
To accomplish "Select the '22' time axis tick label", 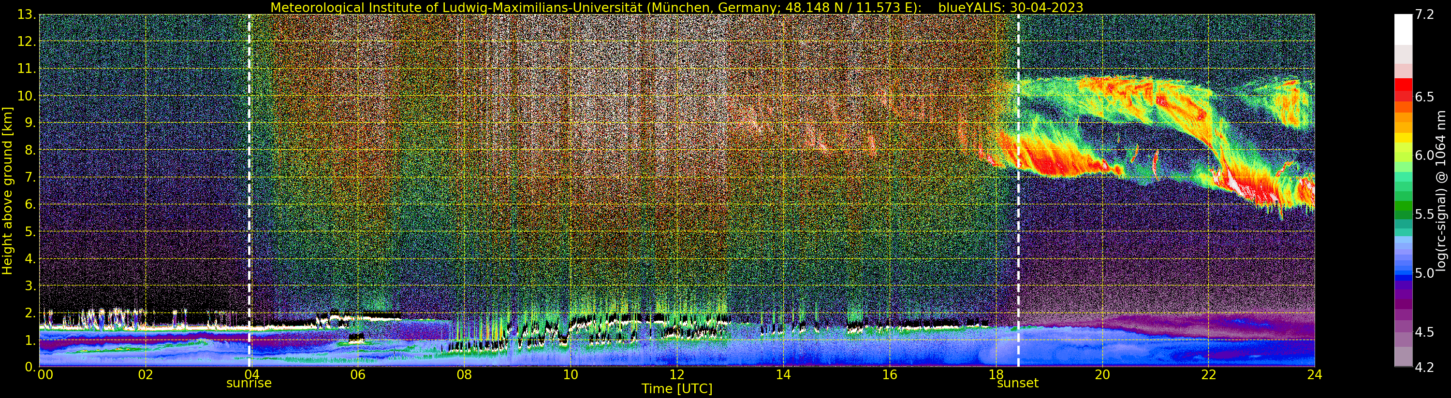I will [1208, 375].
